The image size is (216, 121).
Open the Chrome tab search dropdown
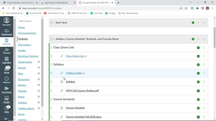tap(191, 2)
